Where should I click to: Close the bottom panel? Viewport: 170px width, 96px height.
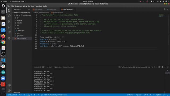coord(168,67)
